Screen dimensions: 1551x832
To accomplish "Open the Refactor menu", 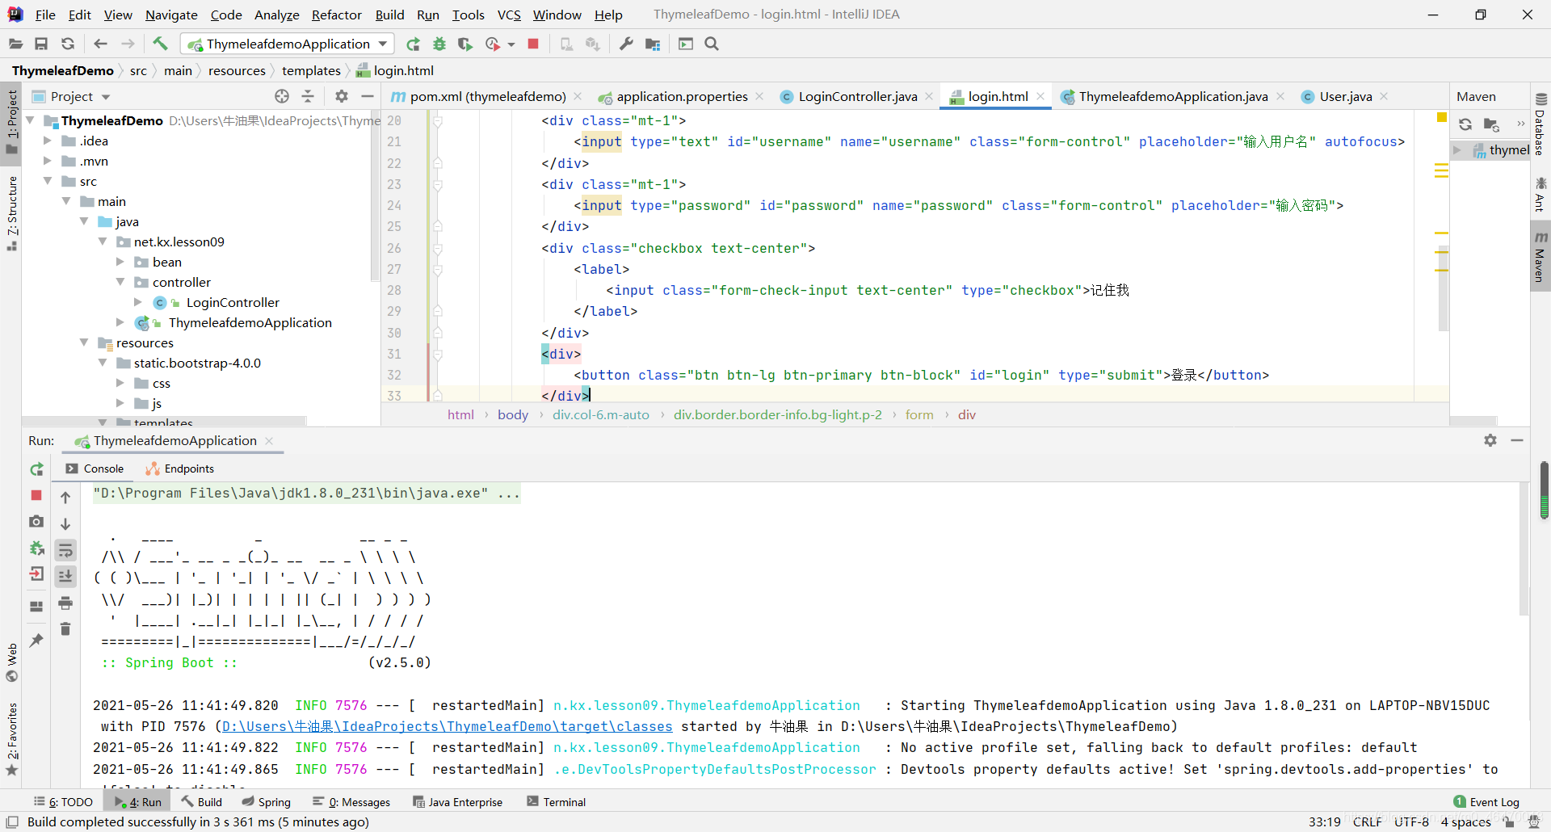I will (x=336, y=15).
